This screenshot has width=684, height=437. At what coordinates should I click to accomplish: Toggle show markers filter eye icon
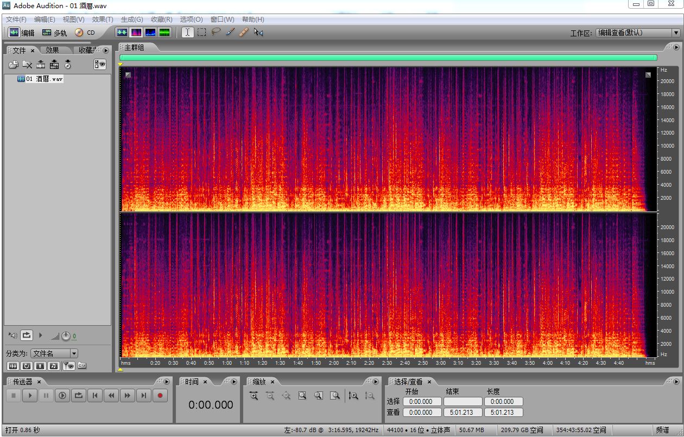(68, 366)
